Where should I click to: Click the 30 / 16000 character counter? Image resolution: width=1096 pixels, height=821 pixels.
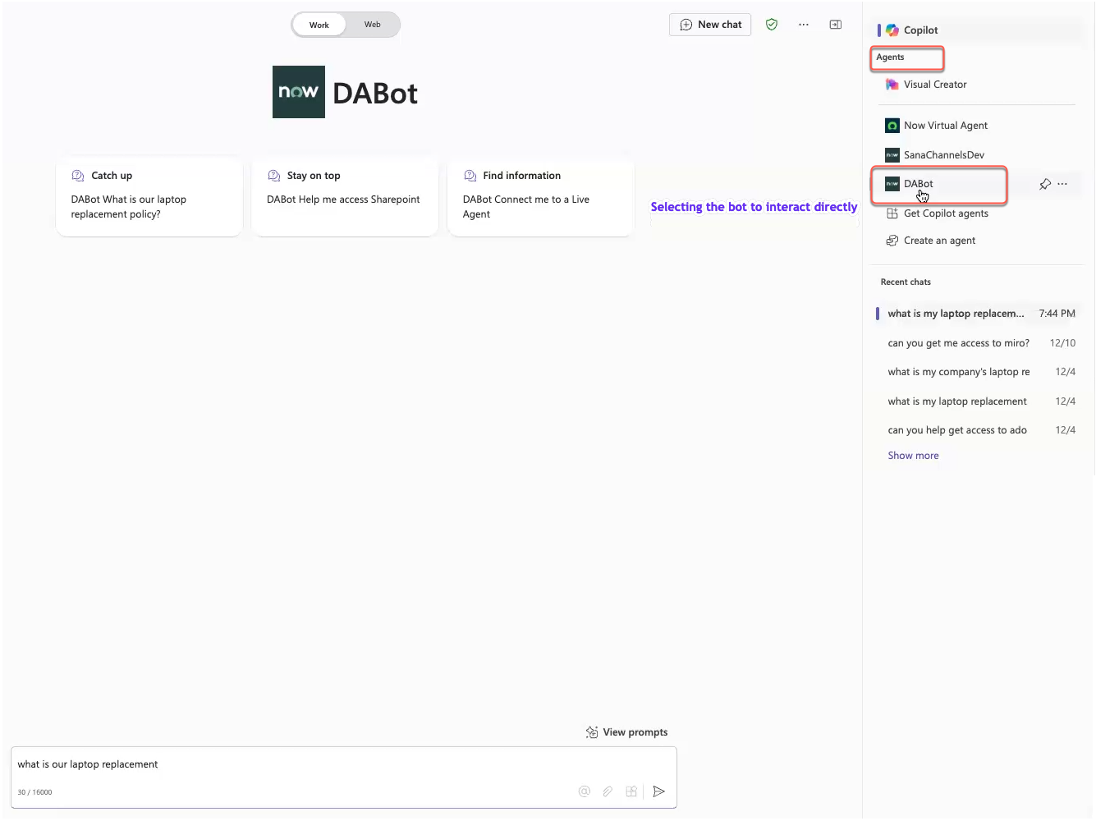(34, 792)
